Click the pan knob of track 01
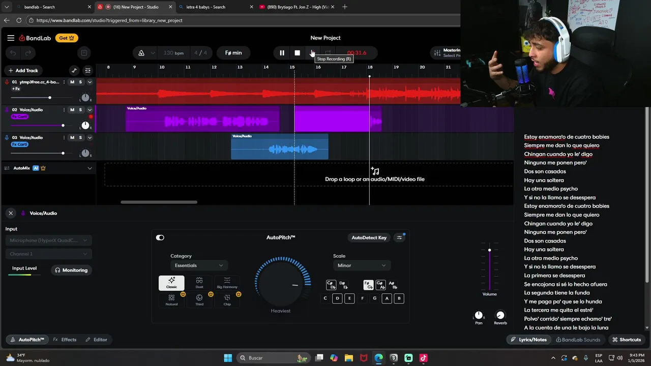Viewport: 651px width, 366px height. click(x=85, y=98)
